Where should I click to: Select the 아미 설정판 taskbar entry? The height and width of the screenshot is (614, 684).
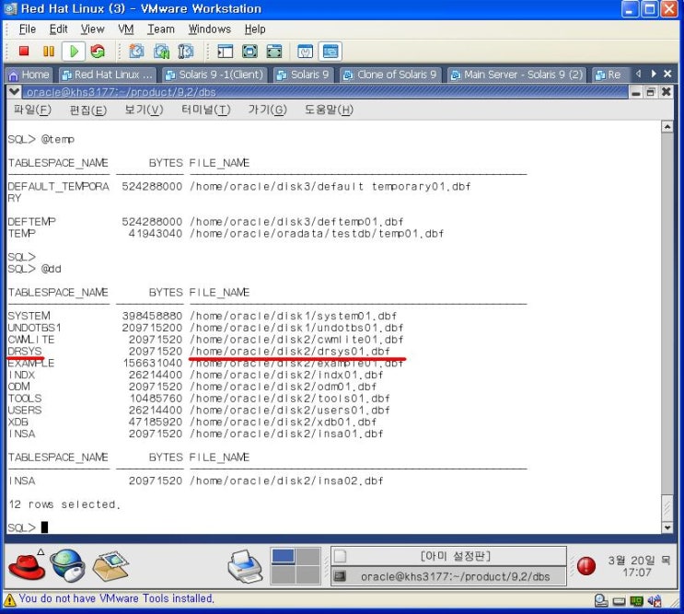449,556
